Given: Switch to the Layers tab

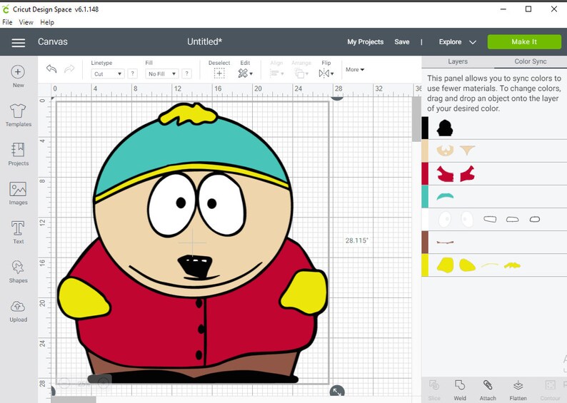Looking at the screenshot, I should pyautogui.click(x=458, y=61).
